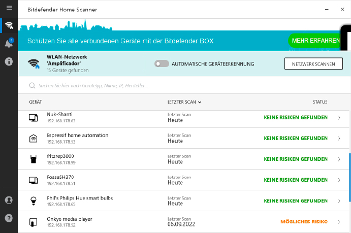Screen dimensions: 351x233
Task: Click the fritzrep3000 repeater device icon
Action: [34, 159]
